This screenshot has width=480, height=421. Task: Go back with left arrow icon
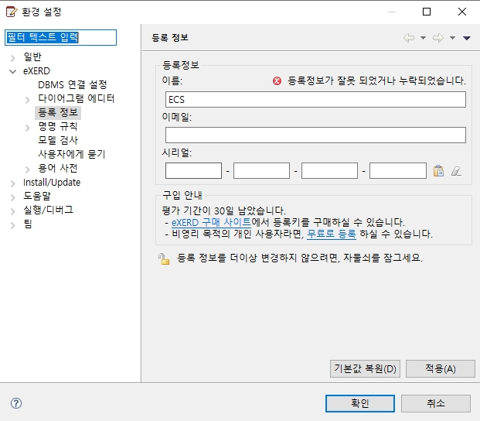(409, 38)
